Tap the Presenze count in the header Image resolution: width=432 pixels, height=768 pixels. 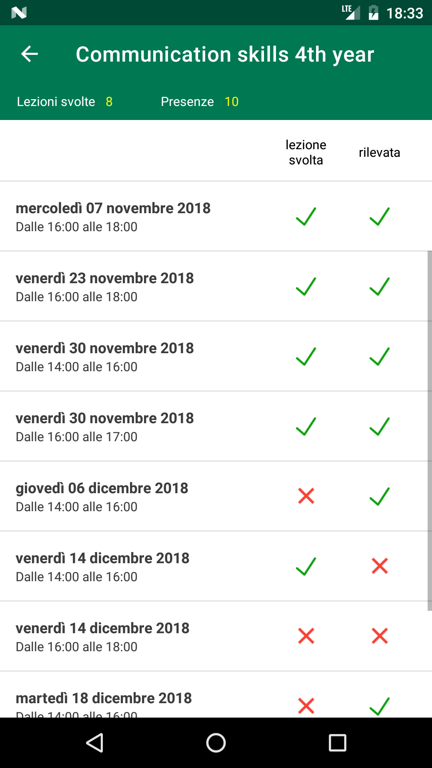coord(231,102)
